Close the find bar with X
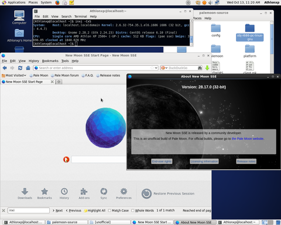This screenshot has height=225, width=281. tap(4, 210)
